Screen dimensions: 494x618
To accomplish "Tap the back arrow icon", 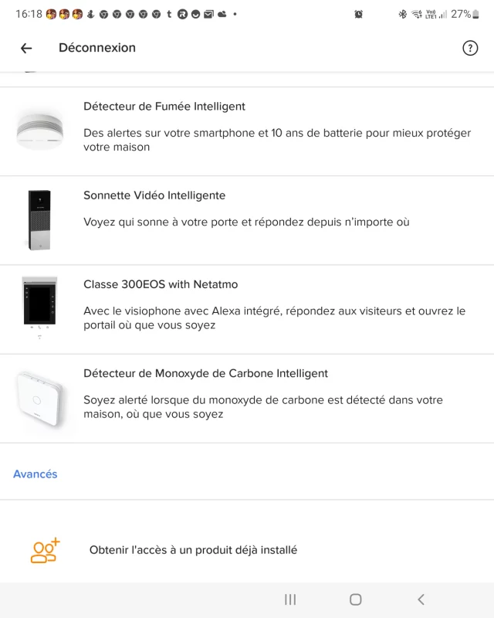I will click(26, 48).
